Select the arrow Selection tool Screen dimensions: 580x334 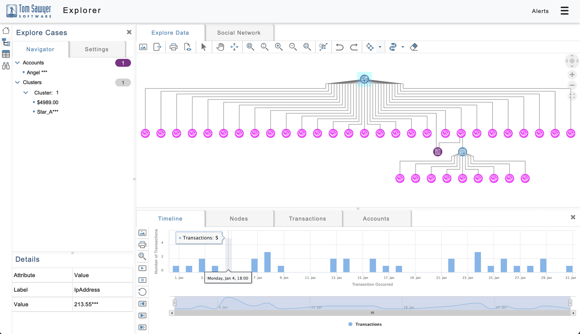(x=204, y=47)
